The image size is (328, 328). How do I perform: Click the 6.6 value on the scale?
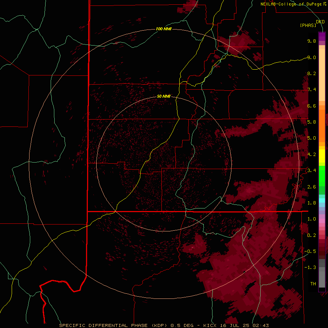(x=312, y=106)
